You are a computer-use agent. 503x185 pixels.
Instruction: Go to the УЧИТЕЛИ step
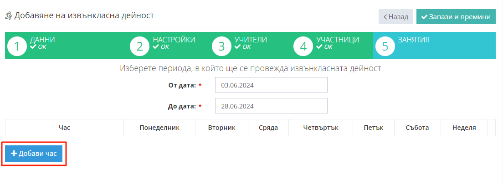pos(251,40)
